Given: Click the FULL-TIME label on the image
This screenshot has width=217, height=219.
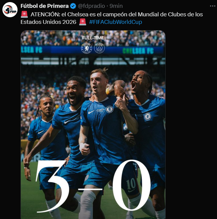Looking at the screenshot, I should pos(93,38).
